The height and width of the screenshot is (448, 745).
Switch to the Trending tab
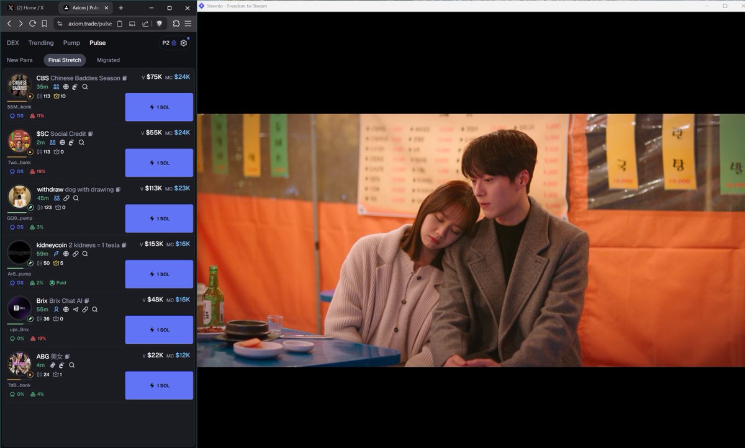click(41, 43)
